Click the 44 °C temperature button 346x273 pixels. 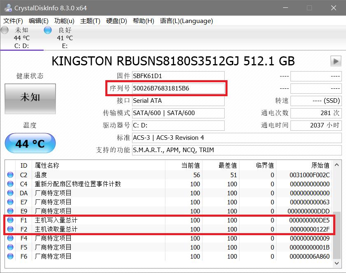tap(30, 144)
